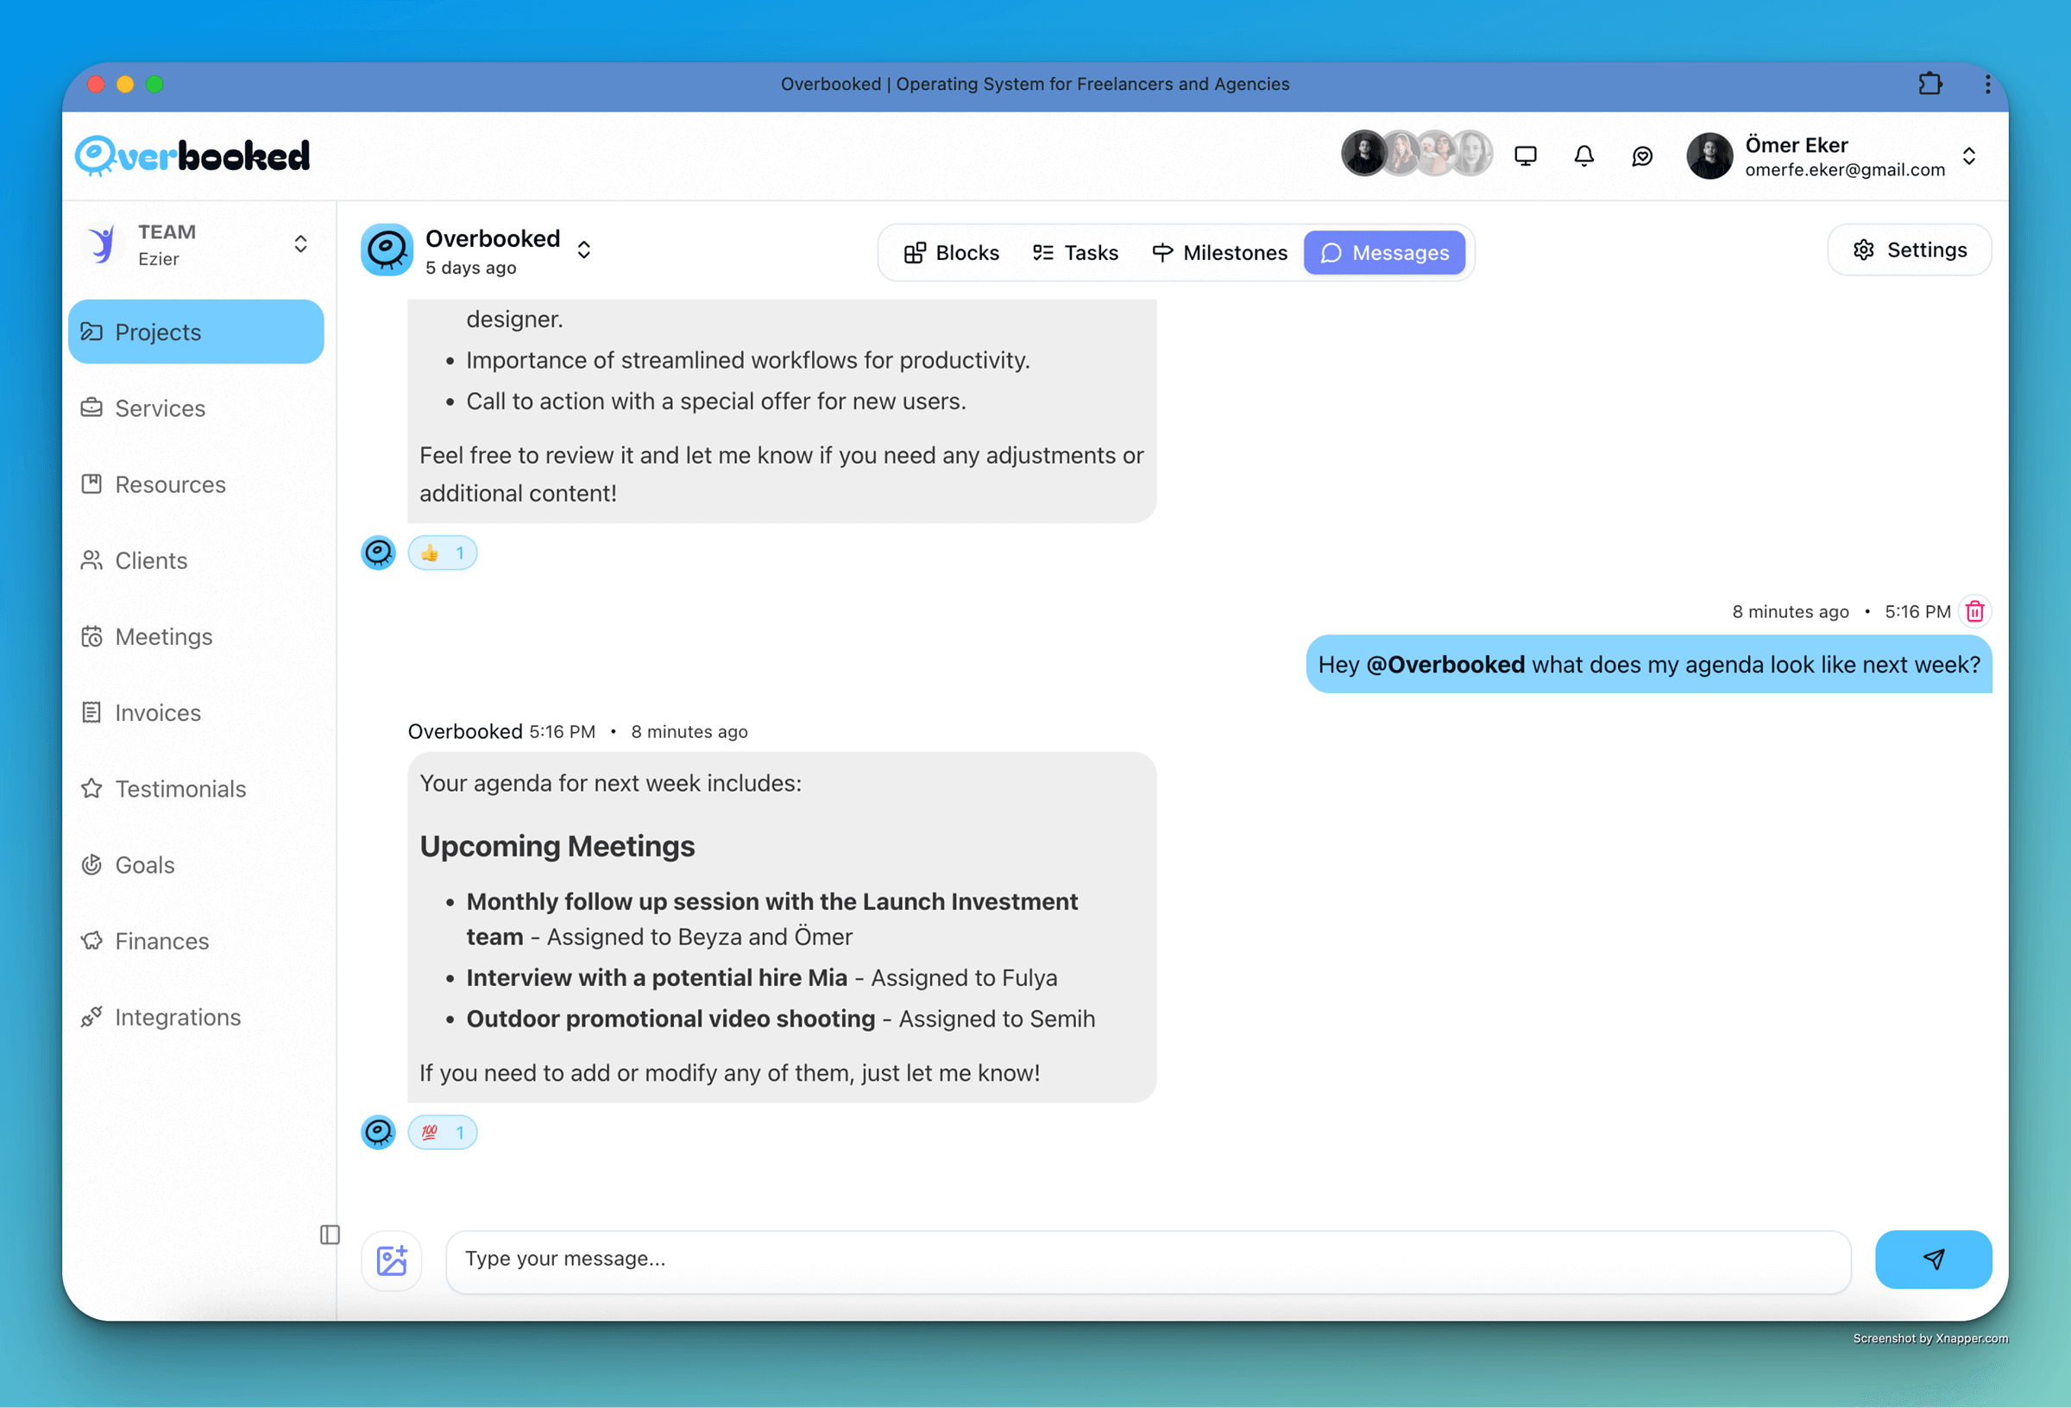Send message with paper plane button
Viewport: 2071px width, 1408px height.
pos(1932,1260)
